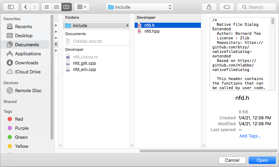279x167 pixels.
Task: Toggle the sidebar visibility button
Action: click(10, 7)
